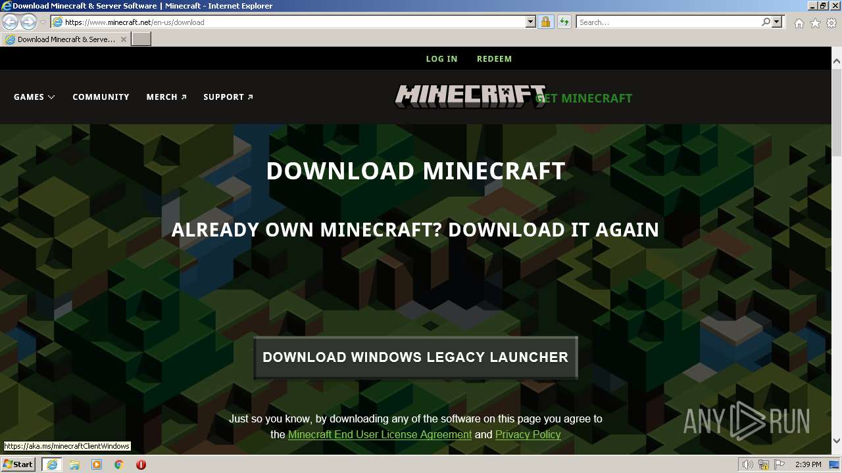
Task: Open the COMMUNITY menu item
Action: (x=101, y=97)
